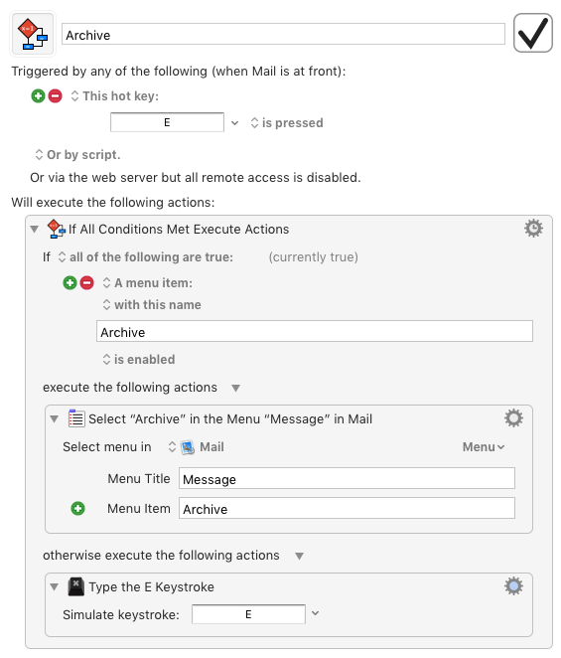Collapse the If All Conditions Met action
Image resolution: width=561 pixels, height=658 pixels.
[35, 230]
